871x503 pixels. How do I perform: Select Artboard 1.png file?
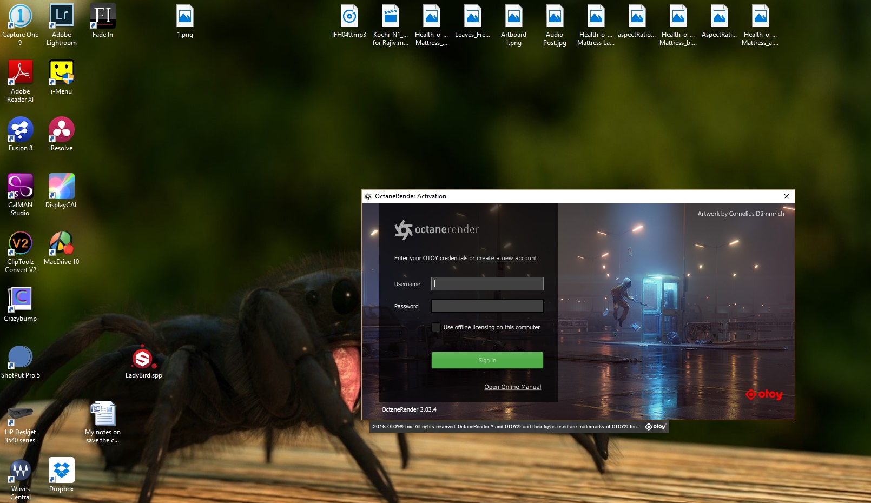[514, 24]
